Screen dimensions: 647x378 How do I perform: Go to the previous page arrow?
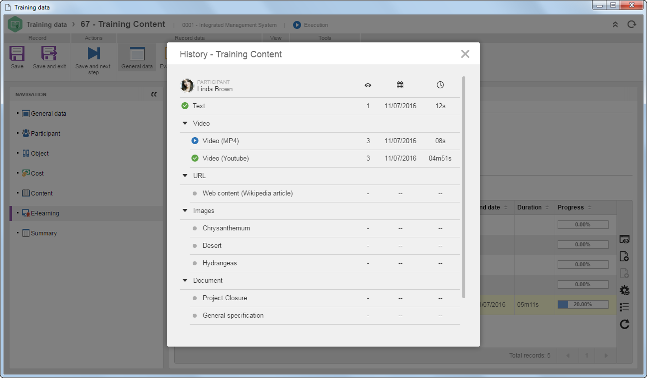[x=568, y=356]
